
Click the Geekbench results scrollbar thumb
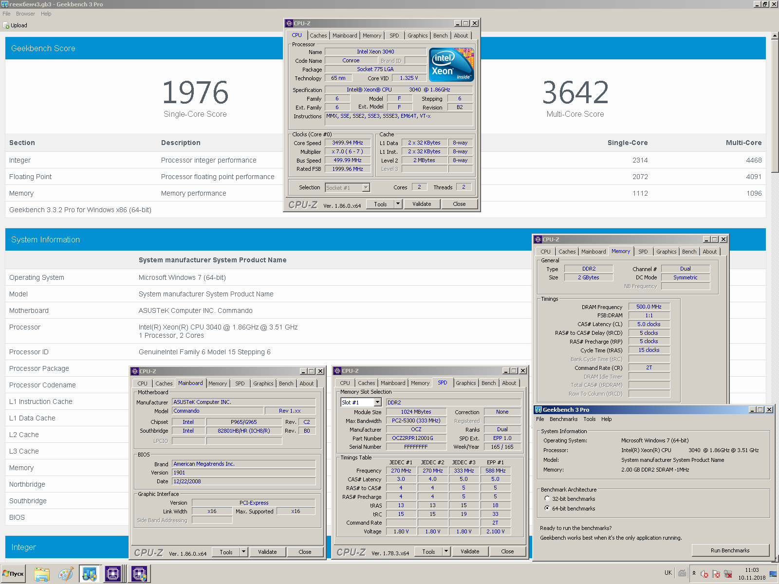click(x=775, y=106)
